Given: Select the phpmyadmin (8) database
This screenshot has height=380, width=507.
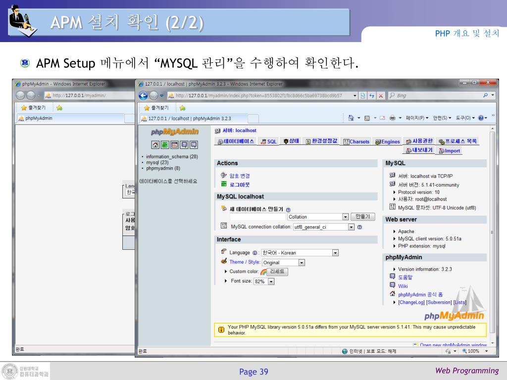Looking at the screenshot, I should (x=163, y=168).
